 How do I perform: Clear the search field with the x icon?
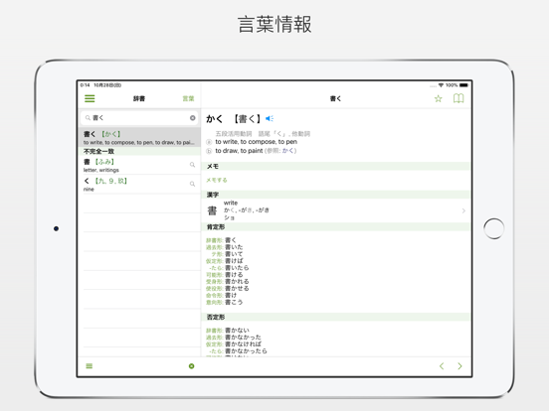pos(193,118)
